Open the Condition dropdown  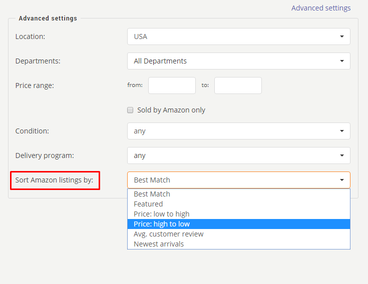[239, 131]
